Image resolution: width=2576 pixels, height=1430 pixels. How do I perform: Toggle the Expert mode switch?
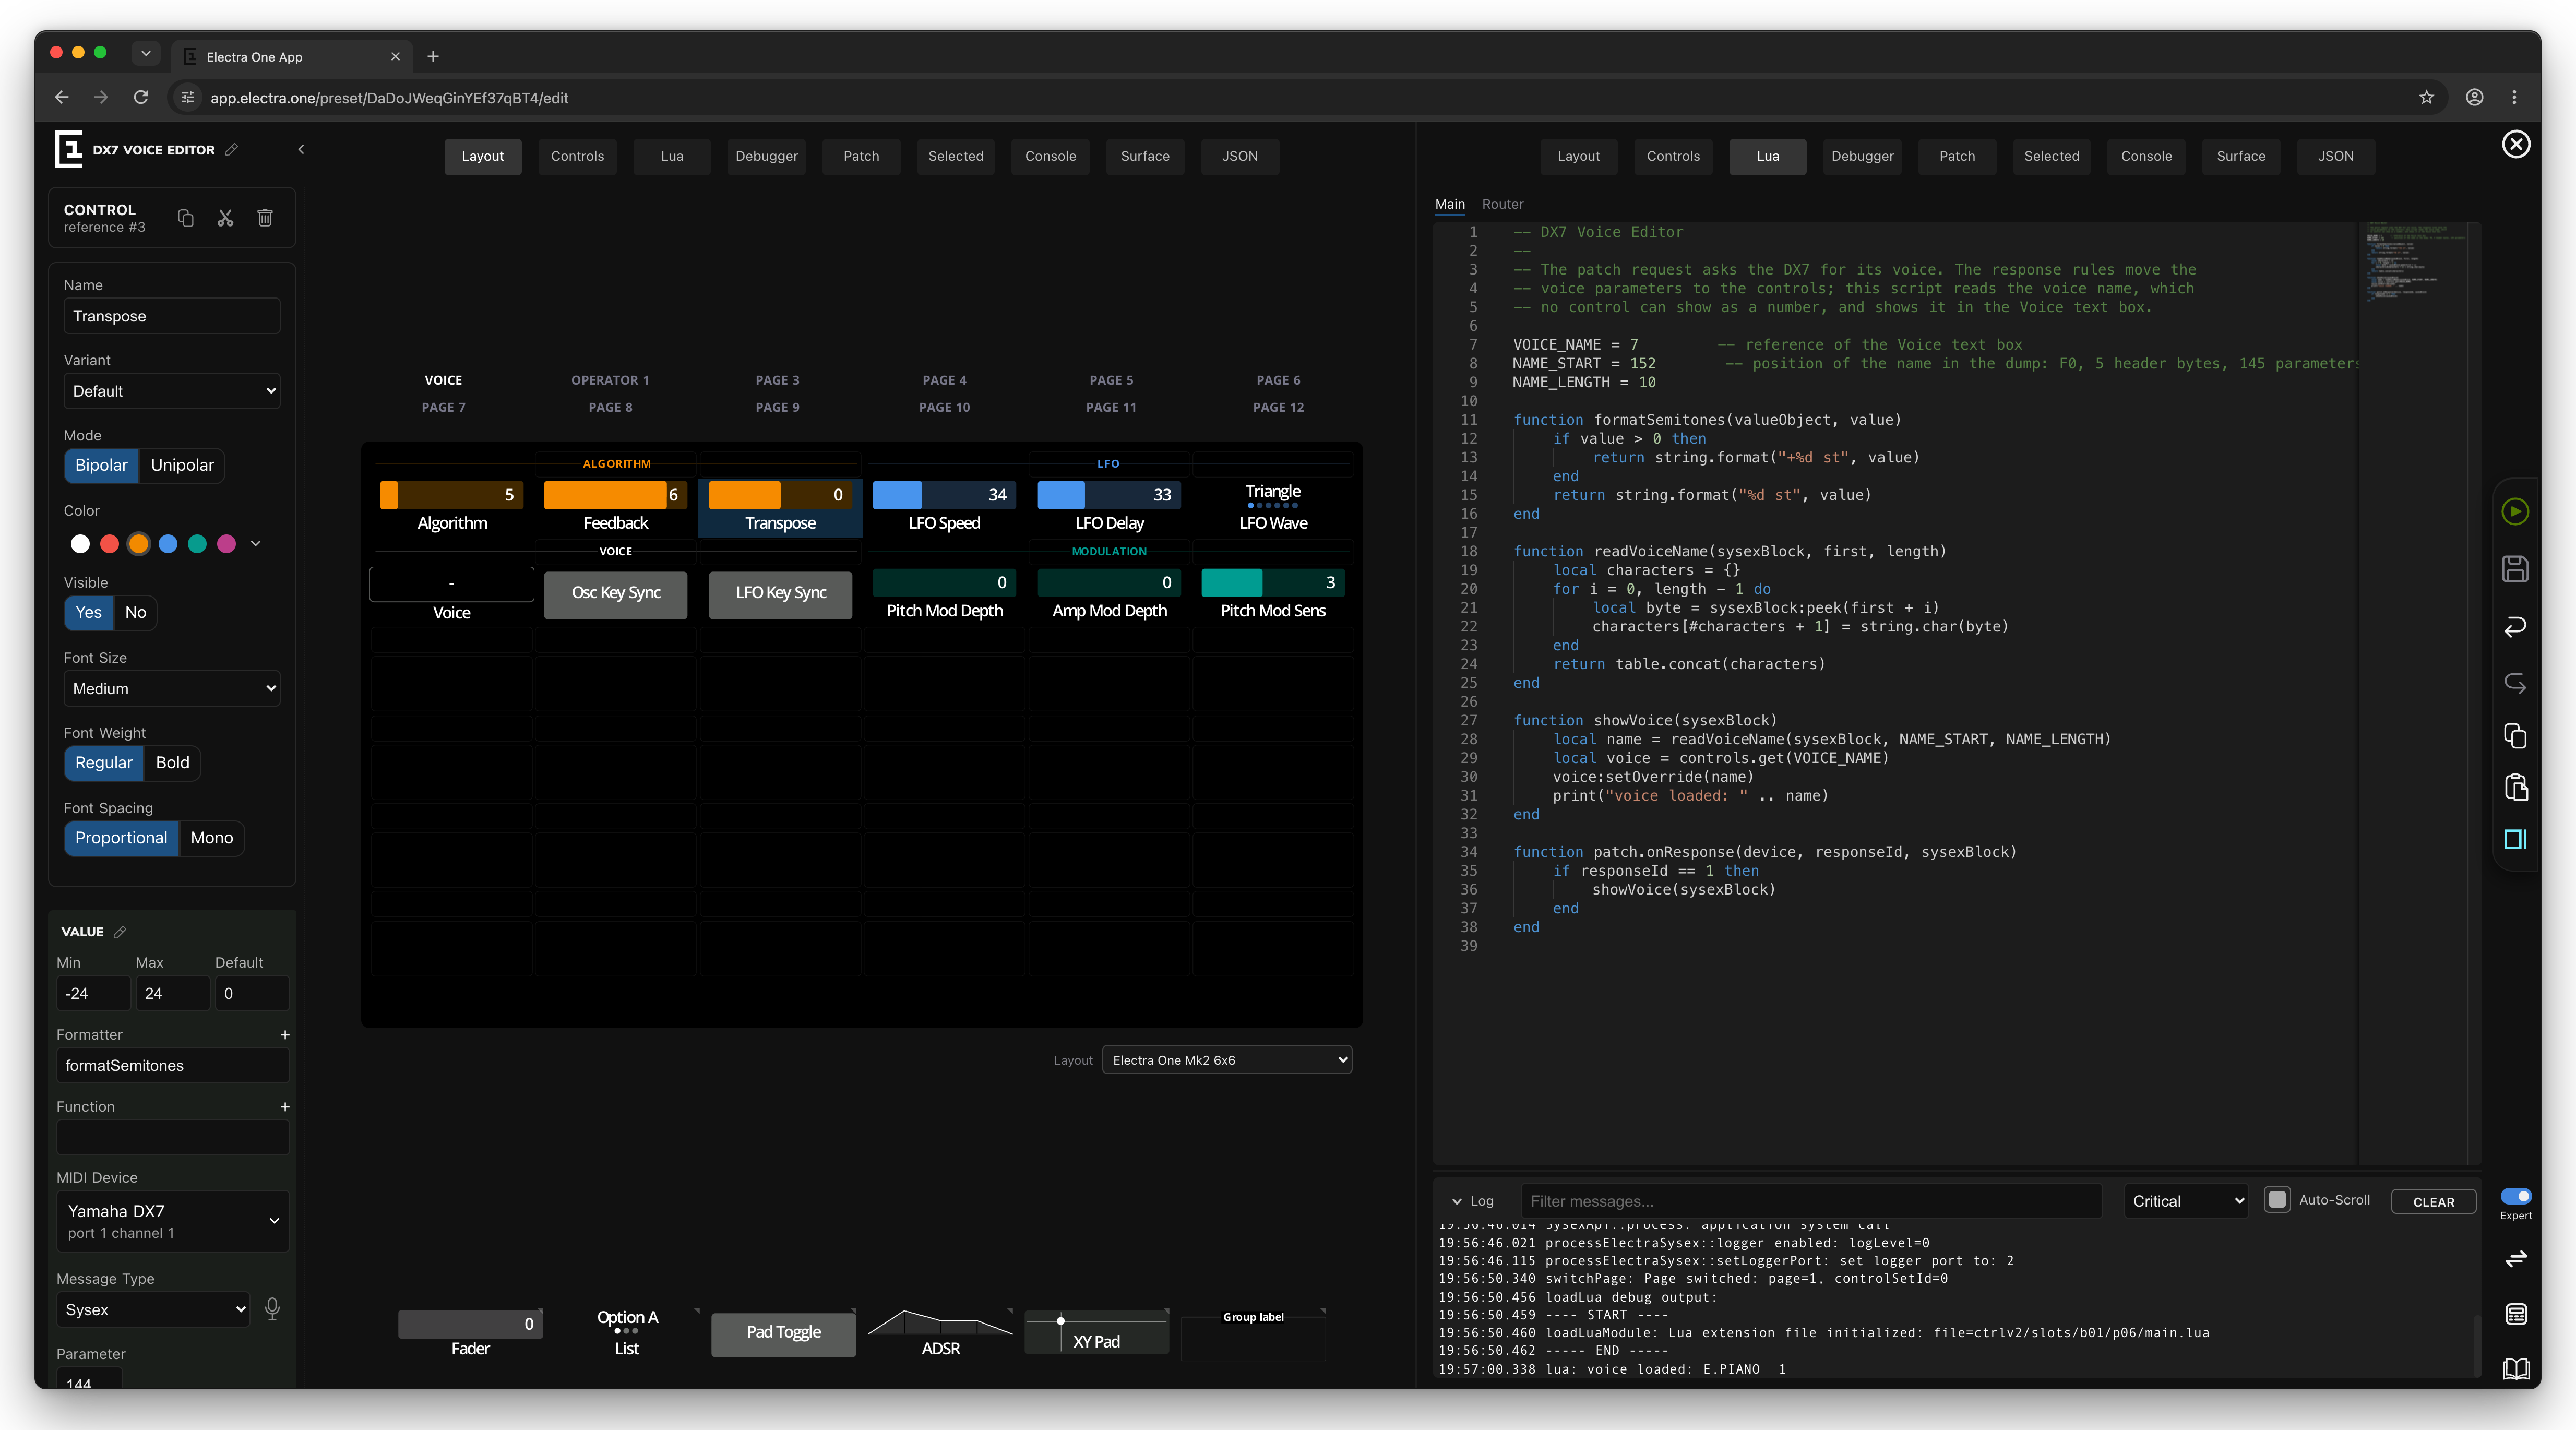click(2516, 1196)
